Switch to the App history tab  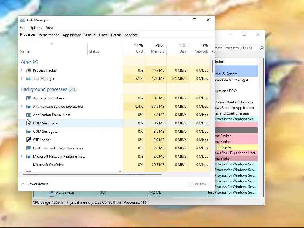[72, 35]
